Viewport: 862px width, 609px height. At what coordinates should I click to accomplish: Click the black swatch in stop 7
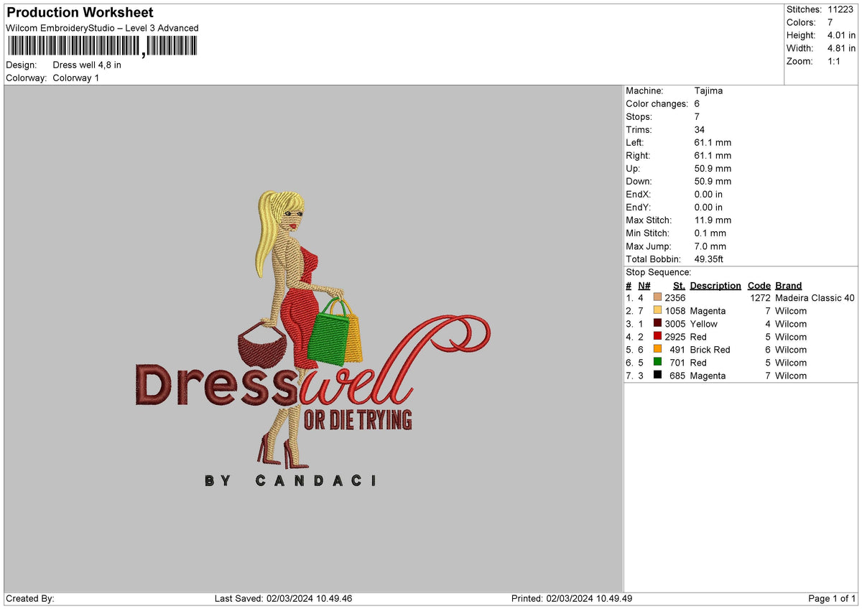coord(657,376)
